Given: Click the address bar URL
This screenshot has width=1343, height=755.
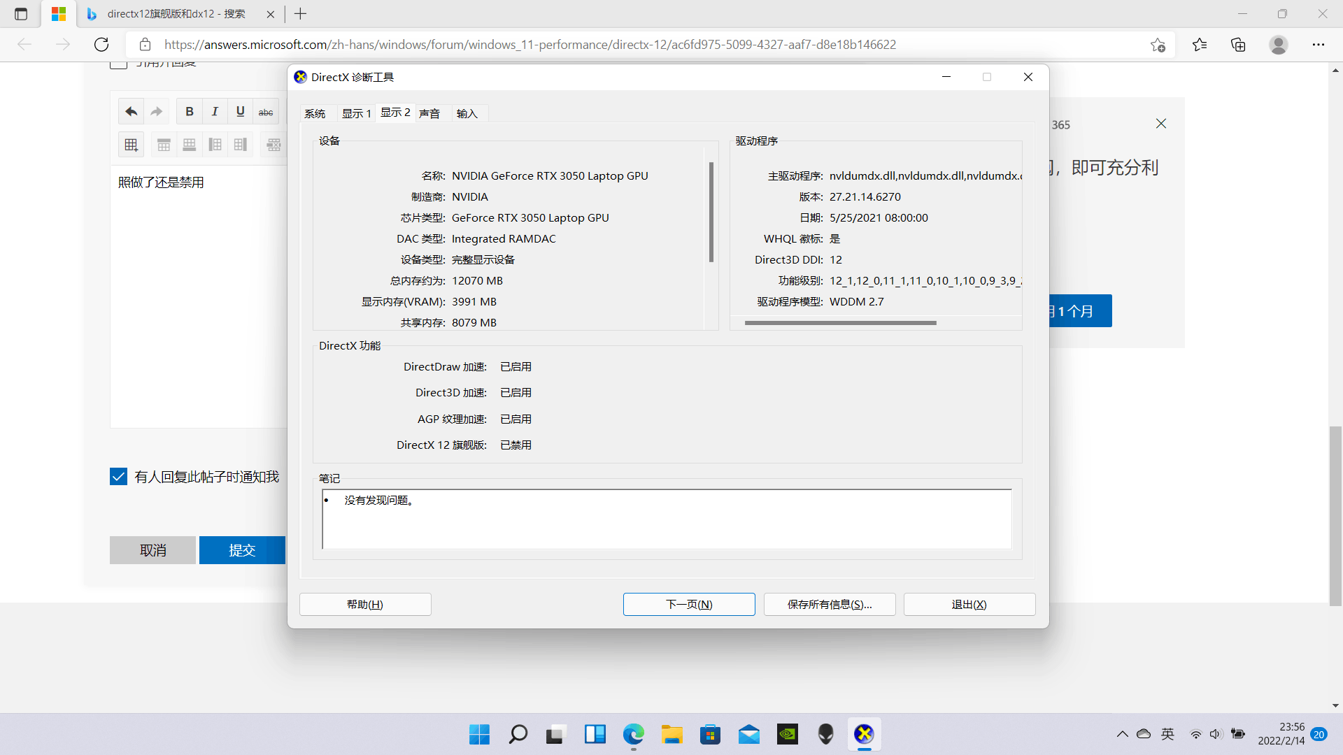Looking at the screenshot, I should coord(530,45).
